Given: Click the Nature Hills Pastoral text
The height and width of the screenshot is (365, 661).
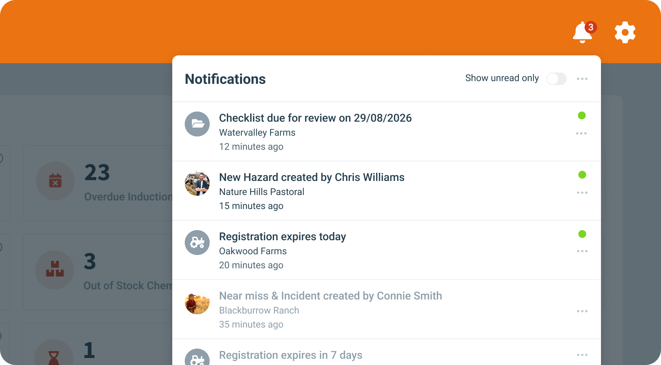Looking at the screenshot, I should pos(262,192).
